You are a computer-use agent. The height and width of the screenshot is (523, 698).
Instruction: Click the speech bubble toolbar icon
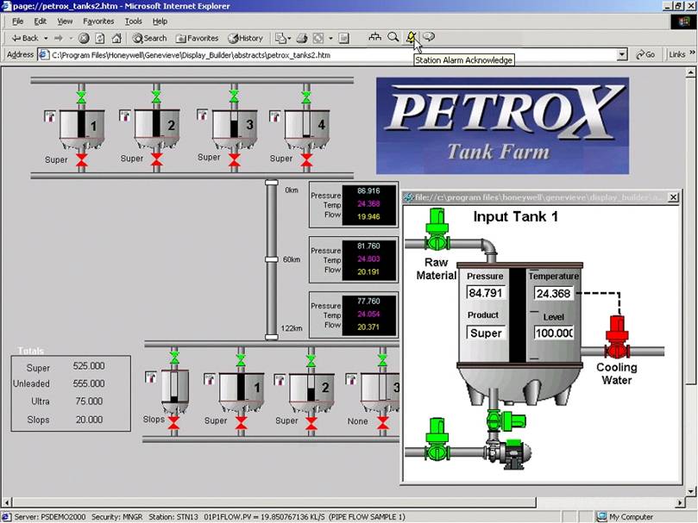(429, 37)
